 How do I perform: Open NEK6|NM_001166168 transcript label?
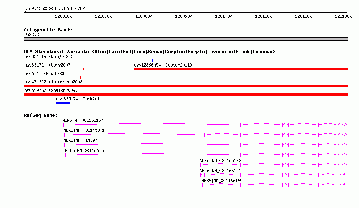pos(86,150)
